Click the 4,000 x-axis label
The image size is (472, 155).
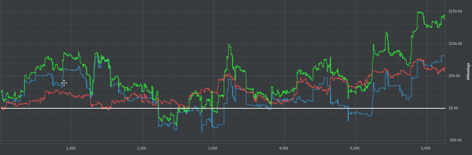click(x=284, y=148)
